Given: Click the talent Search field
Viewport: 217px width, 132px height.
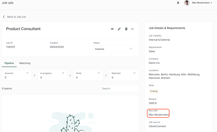Looking at the screenshot, I should (x=119, y=89).
